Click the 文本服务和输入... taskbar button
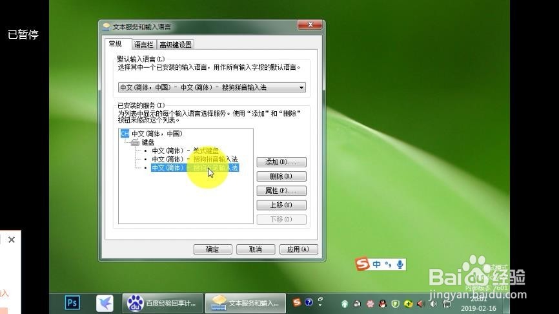Screen dimensions: 559x314 coord(245,303)
